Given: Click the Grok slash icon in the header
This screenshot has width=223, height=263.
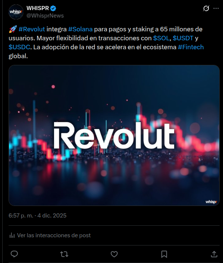Looking at the screenshot, I should (x=206, y=8).
